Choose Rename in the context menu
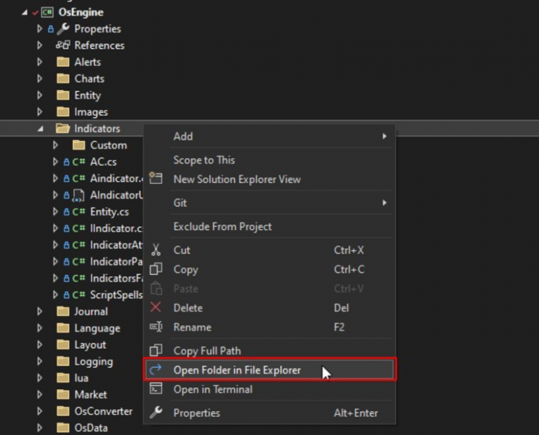The image size is (539, 435). (x=269, y=327)
